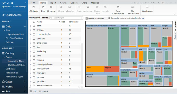Switch to the Explore ribbon tab
The image size is (177, 94).
point(74,3)
